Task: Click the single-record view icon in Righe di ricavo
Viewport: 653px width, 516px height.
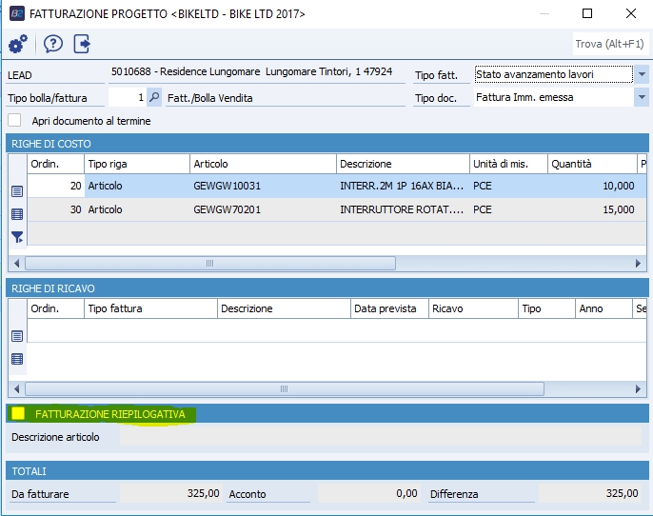Action: pos(17,336)
